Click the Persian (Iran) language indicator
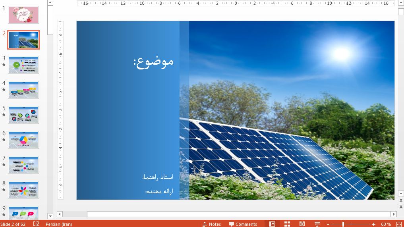This screenshot has height=227, width=404. tap(59, 224)
